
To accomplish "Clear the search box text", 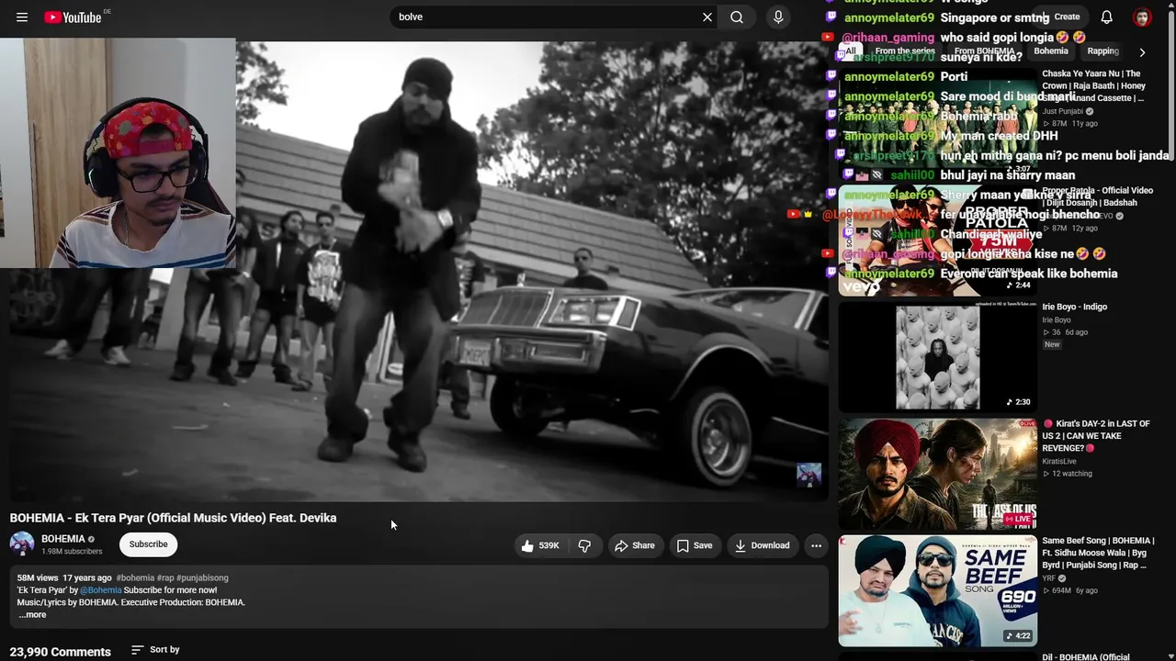I will (x=707, y=17).
